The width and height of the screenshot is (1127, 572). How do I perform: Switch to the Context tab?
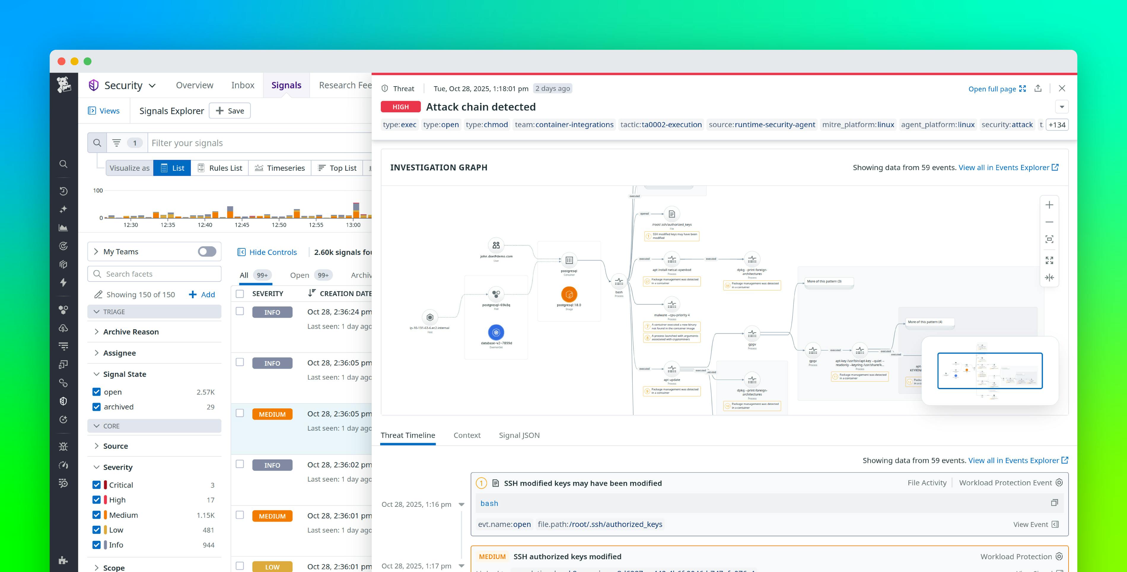pos(467,435)
